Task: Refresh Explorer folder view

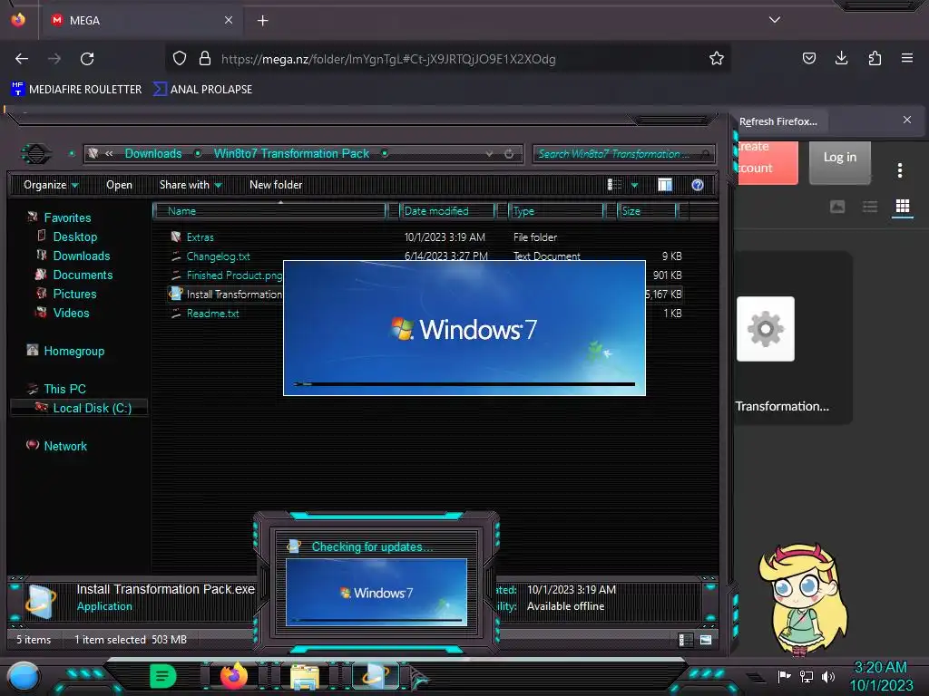Action: tap(509, 154)
